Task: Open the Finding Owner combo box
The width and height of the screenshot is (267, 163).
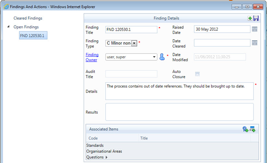Action: coord(131,57)
